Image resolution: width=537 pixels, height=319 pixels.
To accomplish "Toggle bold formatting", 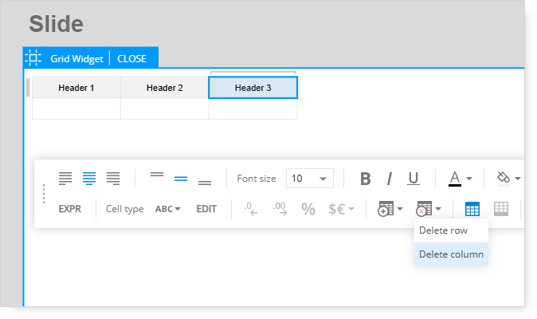I will [x=366, y=179].
